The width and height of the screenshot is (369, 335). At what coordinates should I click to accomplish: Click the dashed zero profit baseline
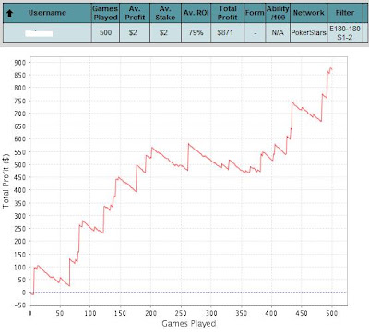[x=188, y=292]
